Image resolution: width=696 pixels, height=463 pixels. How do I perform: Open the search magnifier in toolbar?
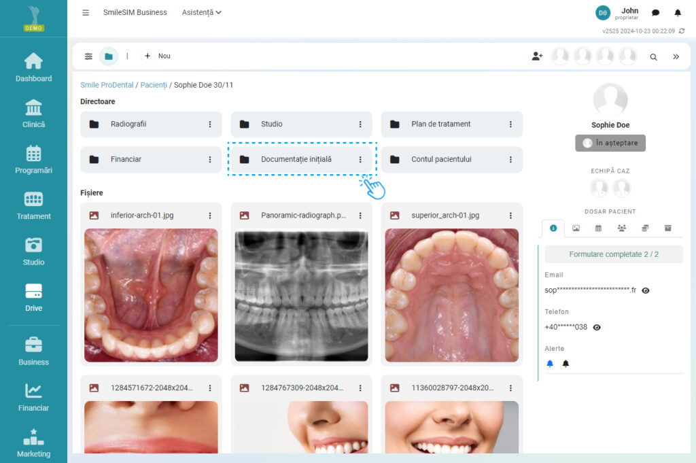tap(653, 57)
